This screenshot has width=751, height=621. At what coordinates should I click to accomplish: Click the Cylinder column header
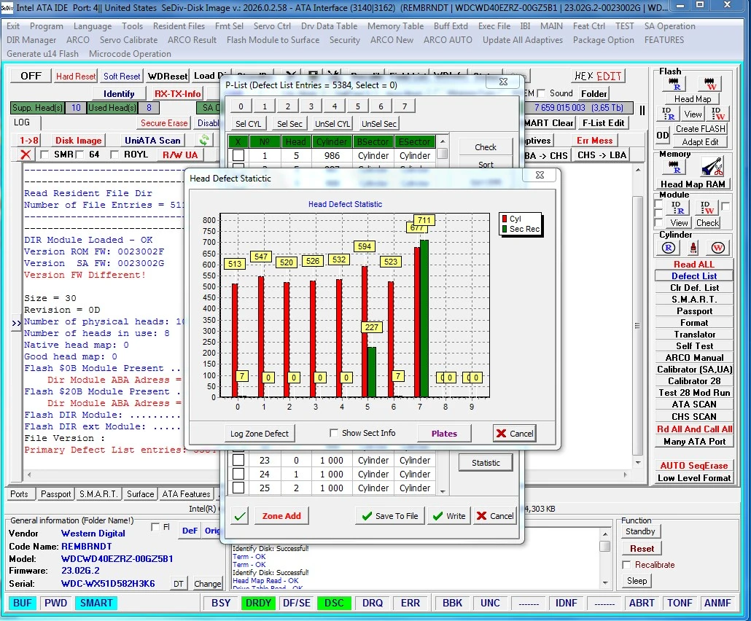332,141
